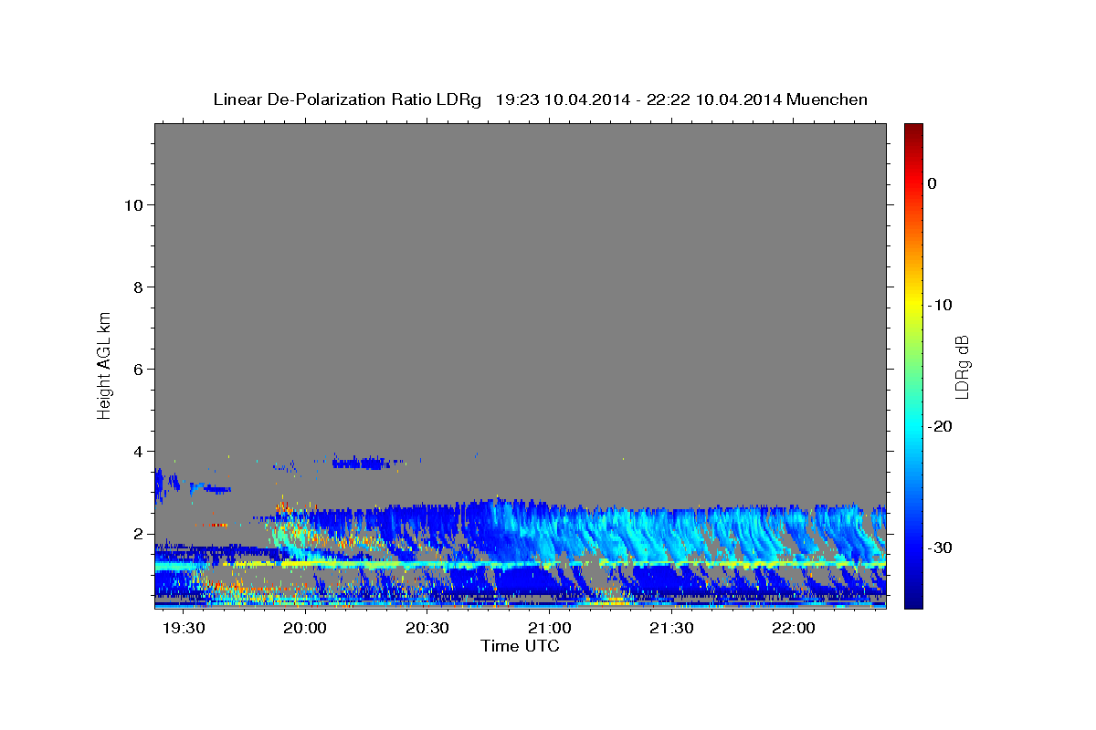Viewport: 1096px width, 730px height.
Task: Click the 22:00 time tick label
Action: pyautogui.click(x=795, y=630)
